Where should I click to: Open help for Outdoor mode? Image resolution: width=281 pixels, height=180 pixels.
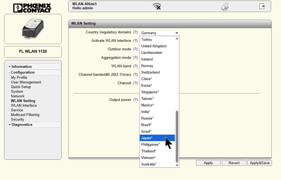point(135,49)
